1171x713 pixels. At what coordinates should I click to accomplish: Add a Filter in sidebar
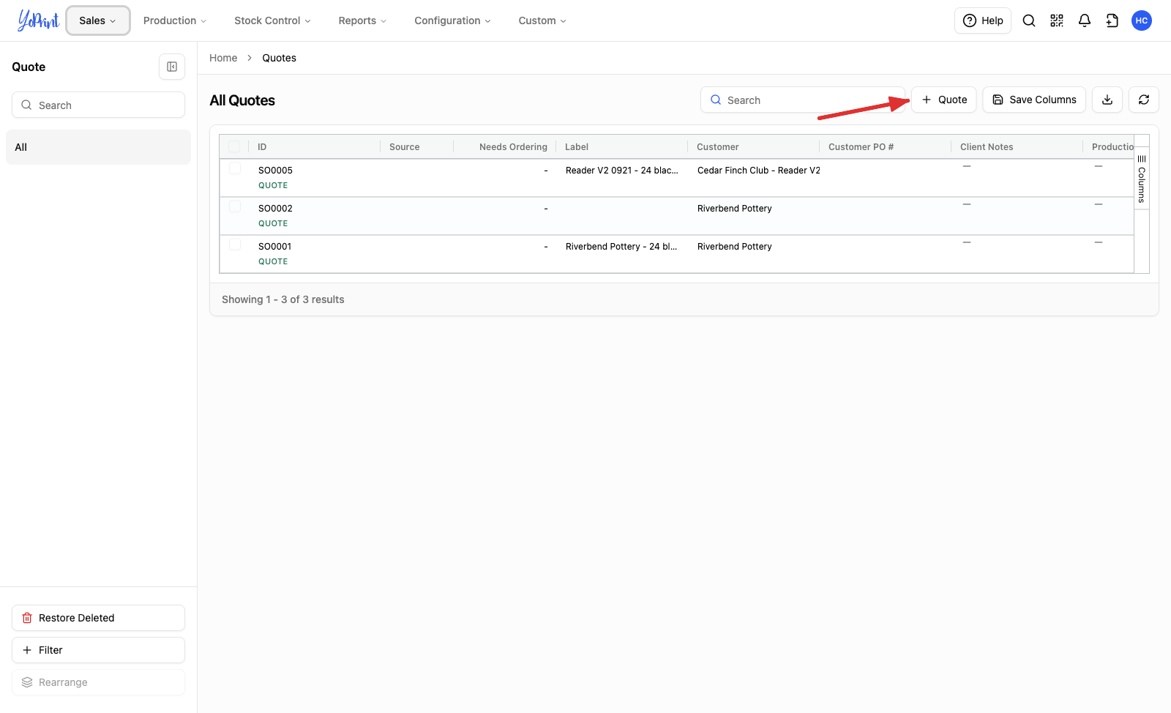pyautogui.click(x=98, y=650)
